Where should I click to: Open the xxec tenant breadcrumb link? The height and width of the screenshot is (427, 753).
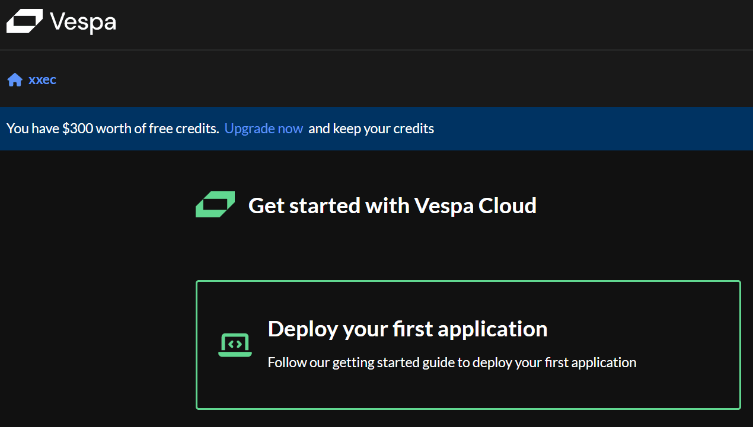[43, 80]
